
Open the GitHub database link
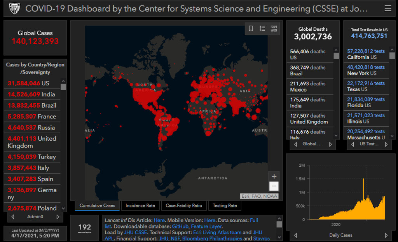[180, 226]
